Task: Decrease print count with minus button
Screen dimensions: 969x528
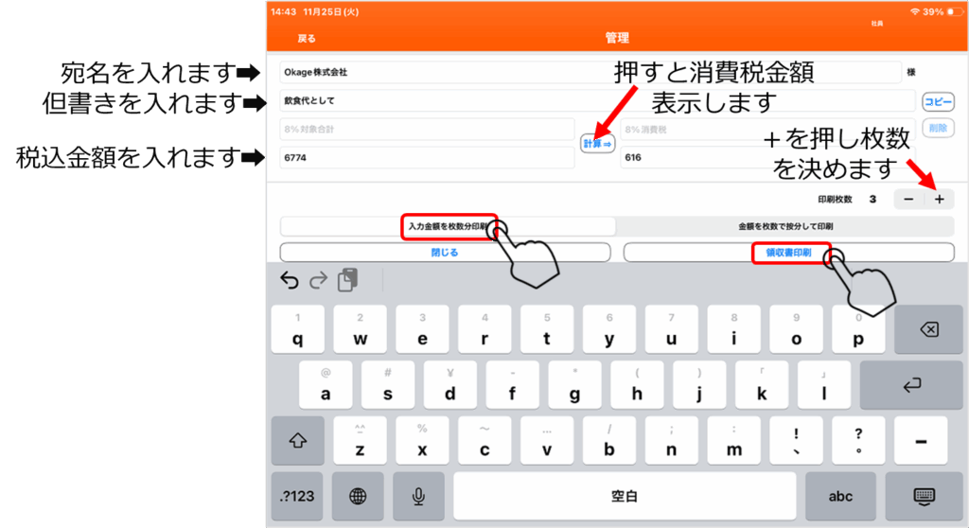Action: [x=908, y=200]
